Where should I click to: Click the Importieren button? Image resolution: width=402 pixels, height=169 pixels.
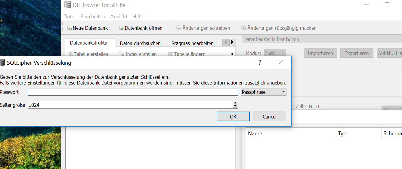pyautogui.click(x=320, y=53)
